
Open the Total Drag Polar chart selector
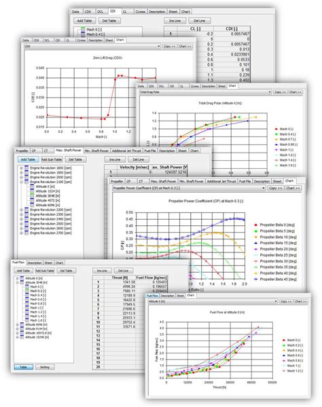[270, 92]
